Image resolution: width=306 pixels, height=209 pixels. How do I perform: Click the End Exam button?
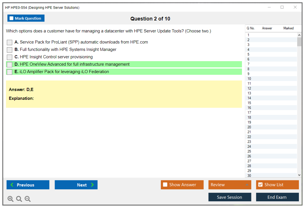point(277,197)
